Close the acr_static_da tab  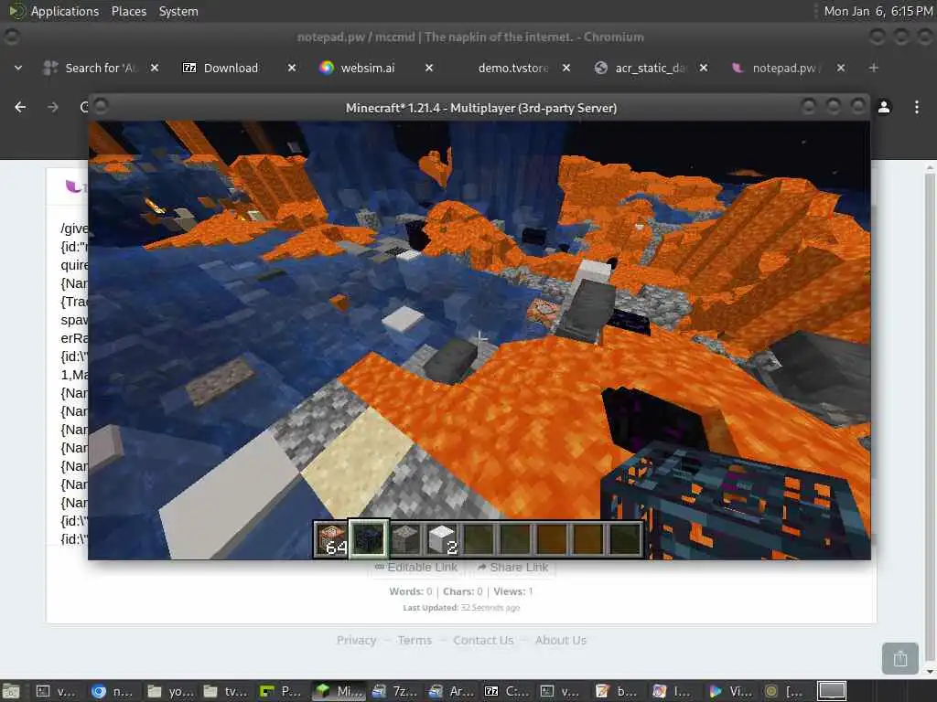click(x=704, y=68)
